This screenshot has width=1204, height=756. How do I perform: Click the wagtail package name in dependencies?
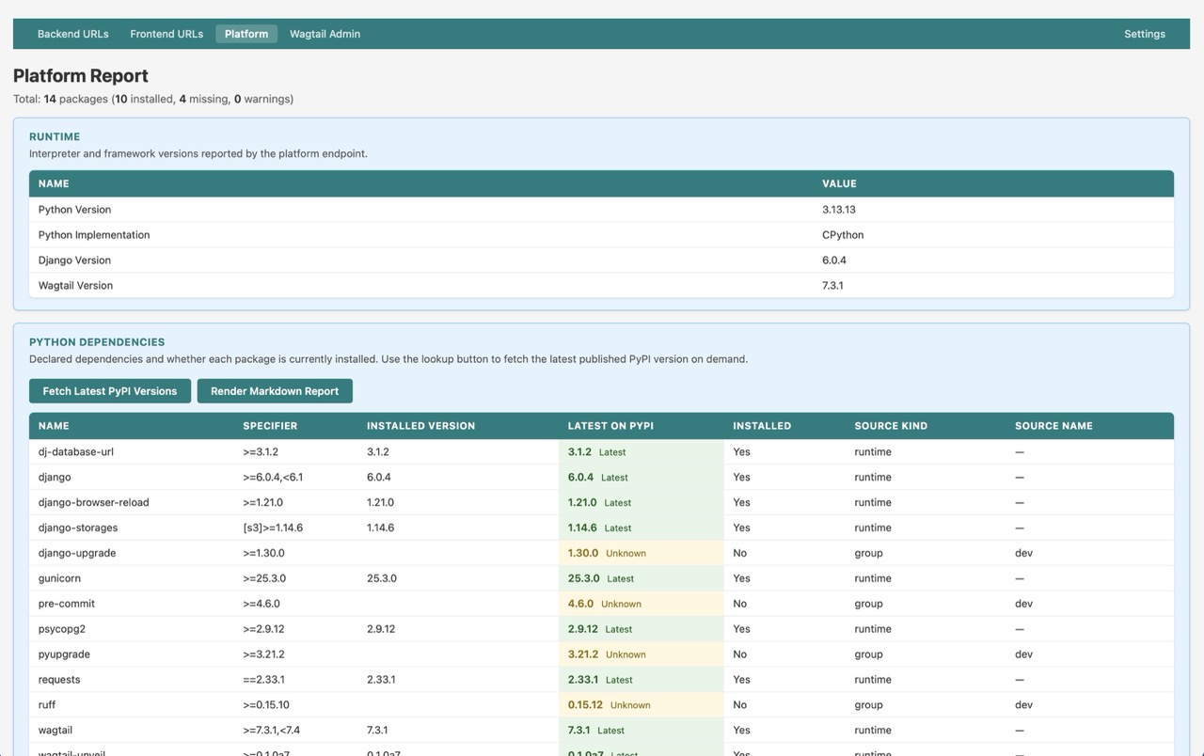pyautogui.click(x=55, y=732)
